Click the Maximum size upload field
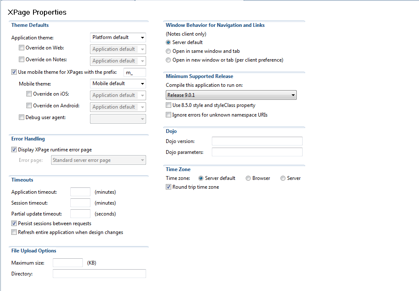 68,263
